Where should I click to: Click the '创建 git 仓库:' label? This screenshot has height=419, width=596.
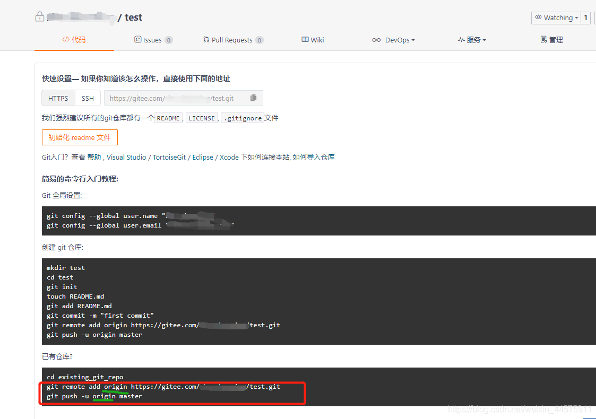click(62, 247)
